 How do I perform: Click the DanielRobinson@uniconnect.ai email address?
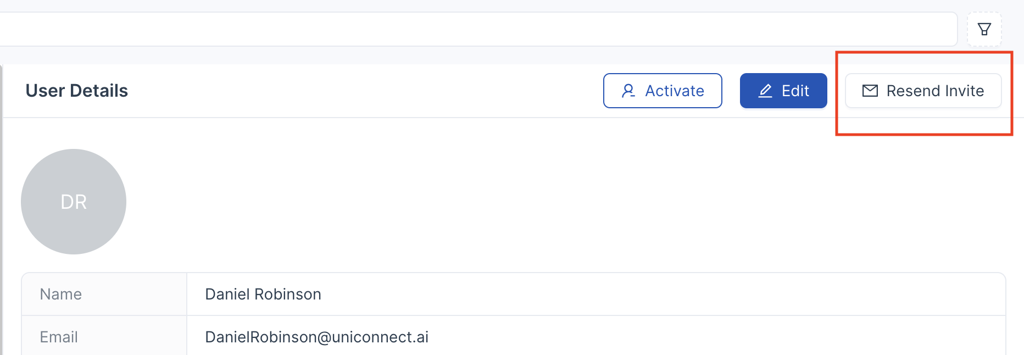click(x=317, y=337)
